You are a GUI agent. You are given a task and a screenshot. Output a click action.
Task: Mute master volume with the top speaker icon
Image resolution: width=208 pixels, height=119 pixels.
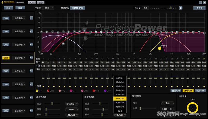(x=181, y=8)
